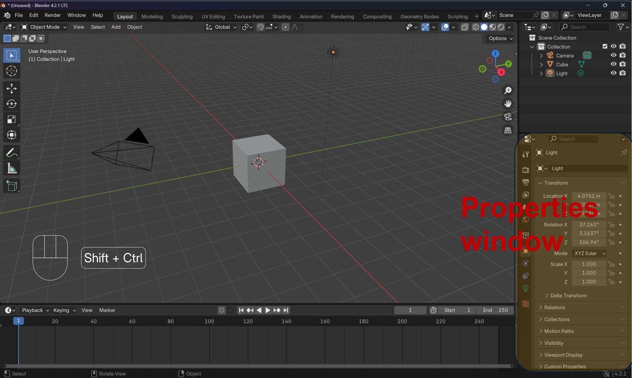632x378 pixels.
Task: Open the Global transform orientation dropdown
Action: click(x=221, y=27)
